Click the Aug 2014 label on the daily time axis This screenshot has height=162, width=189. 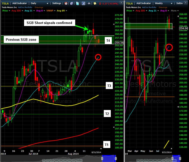(73, 154)
